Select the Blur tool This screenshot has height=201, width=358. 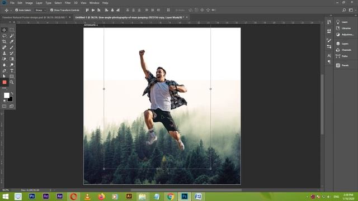tap(4, 65)
